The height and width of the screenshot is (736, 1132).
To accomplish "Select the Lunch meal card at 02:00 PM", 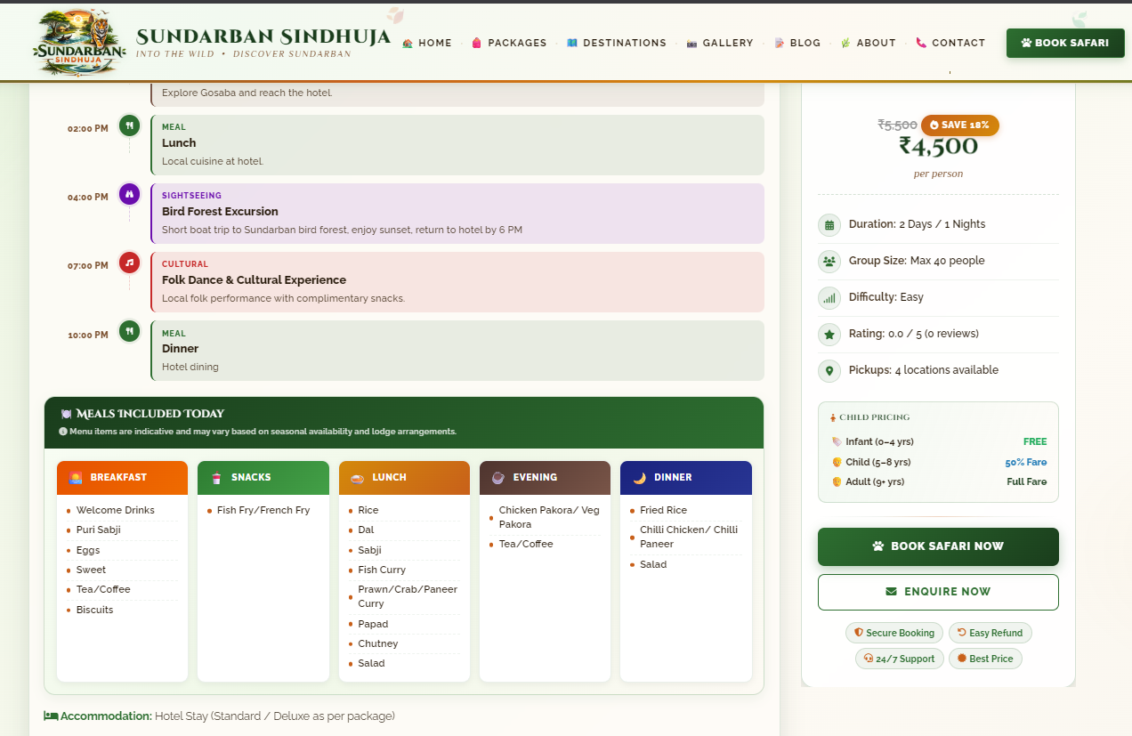I will coord(457,145).
